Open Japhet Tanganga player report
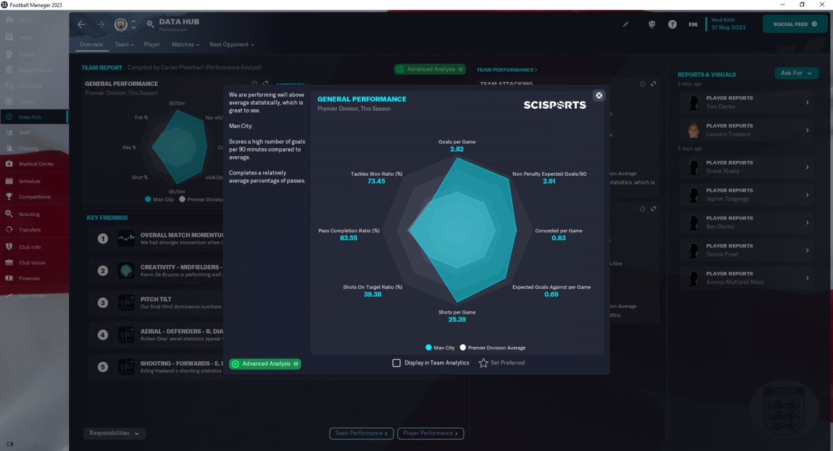 pos(746,195)
